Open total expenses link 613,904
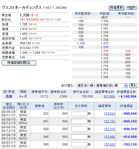 click(109, 96)
